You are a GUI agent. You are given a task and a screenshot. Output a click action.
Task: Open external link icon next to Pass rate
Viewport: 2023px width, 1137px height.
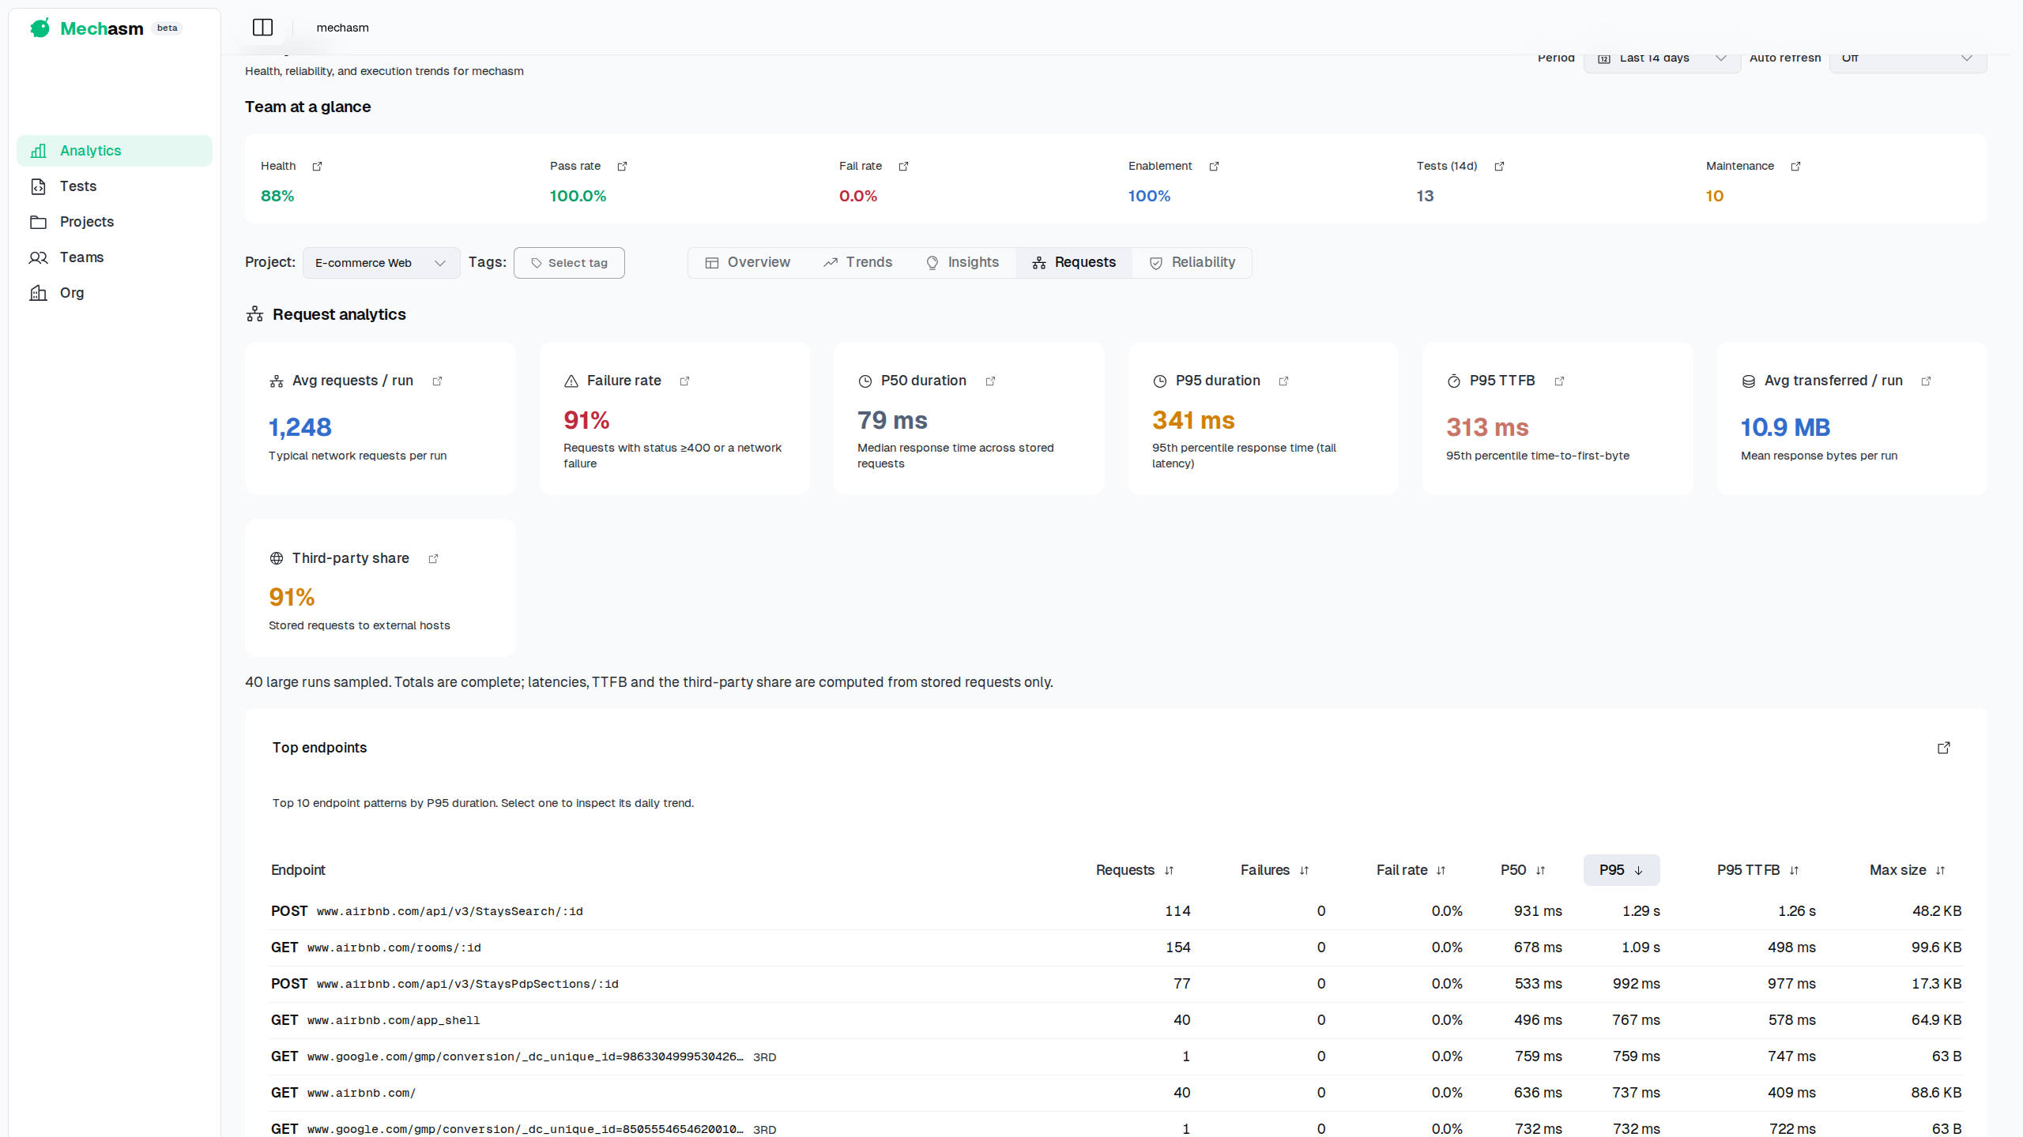(x=622, y=166)
